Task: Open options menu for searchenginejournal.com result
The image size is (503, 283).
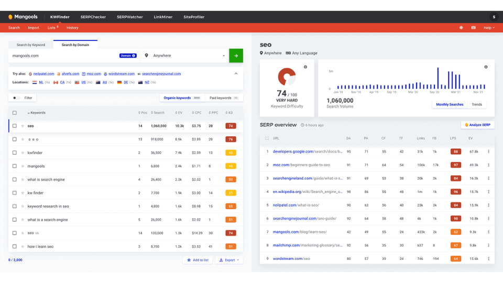Action: point(488,219)
